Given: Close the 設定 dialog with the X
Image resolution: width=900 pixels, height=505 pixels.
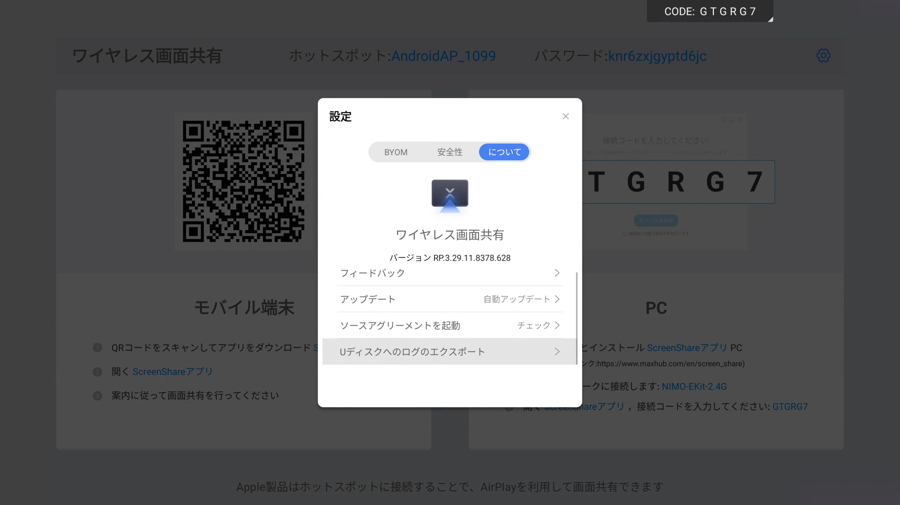Looking at the screenshot, I should tap(566, 116).
